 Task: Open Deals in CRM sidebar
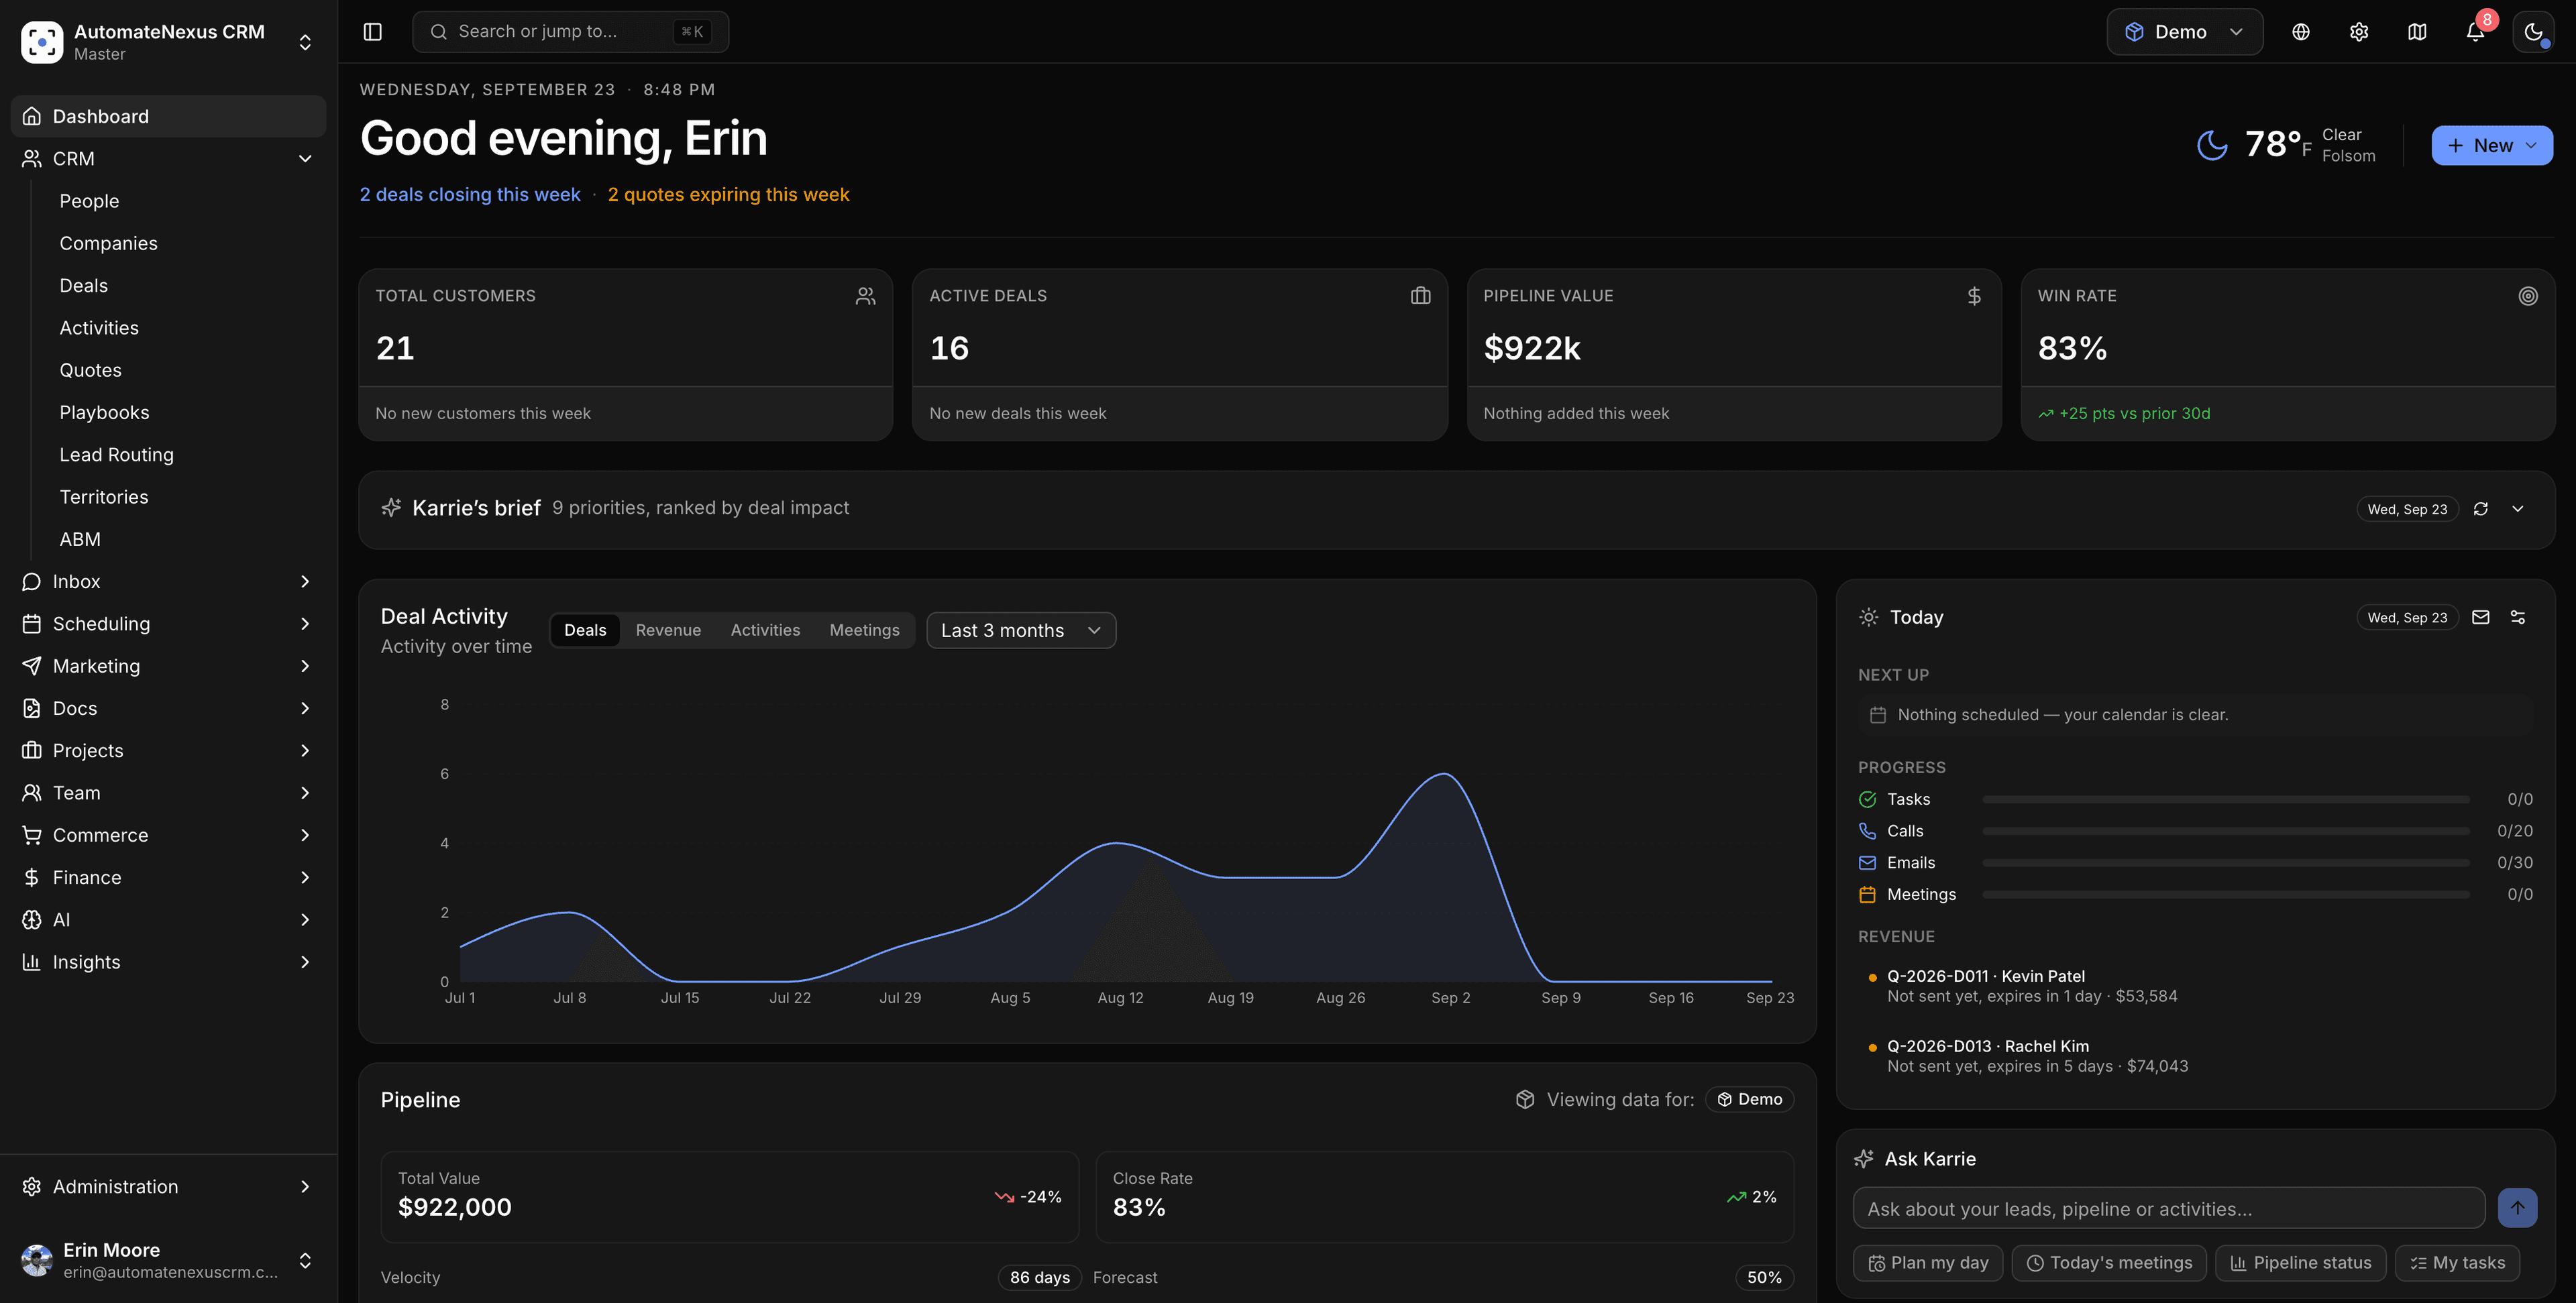(x=84, y=286)
